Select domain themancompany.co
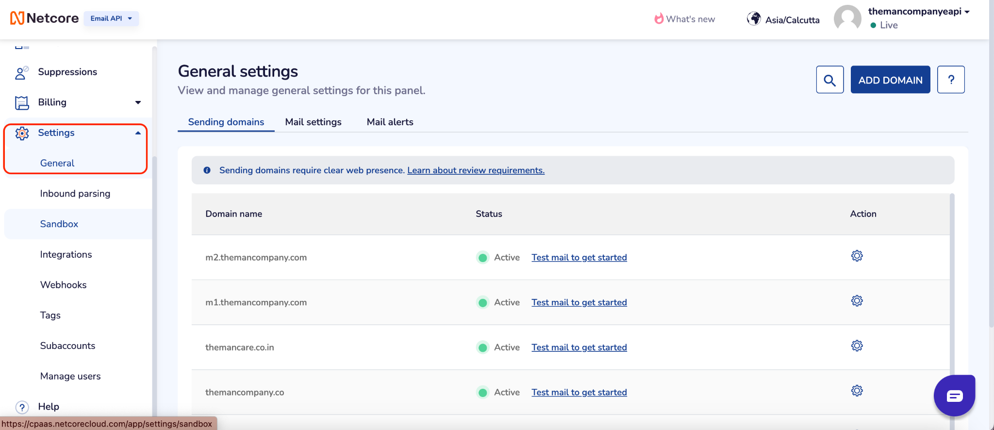Viewport: 994px width, 430px height. (x=245, y=392)
